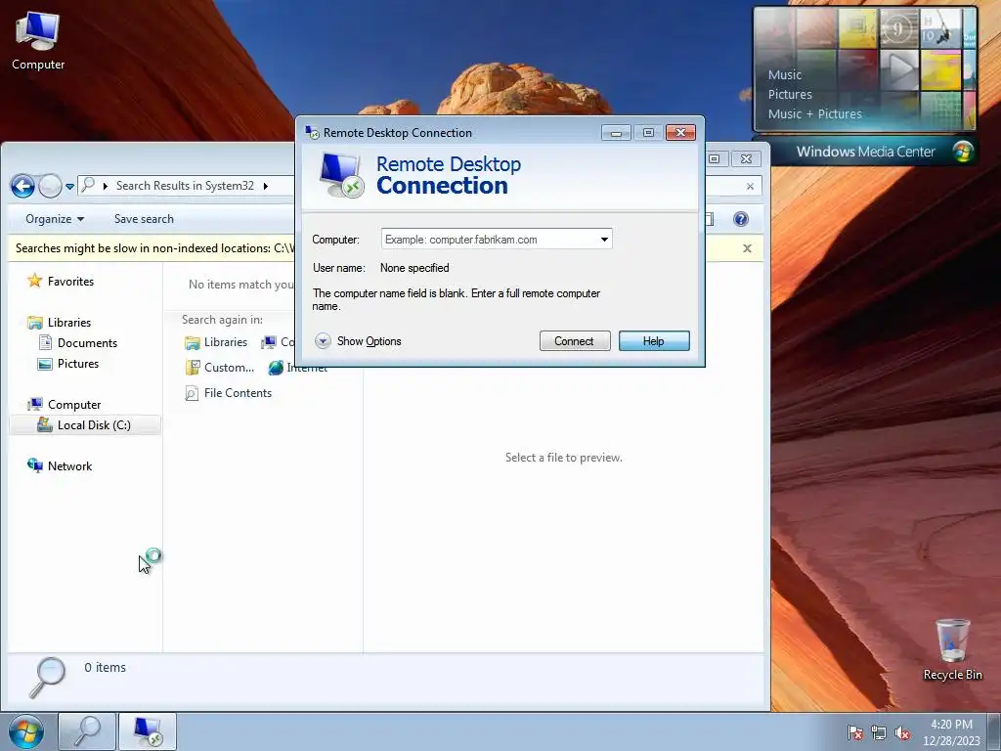Click the Windows Media Center logo orb

tap(963, 152)
